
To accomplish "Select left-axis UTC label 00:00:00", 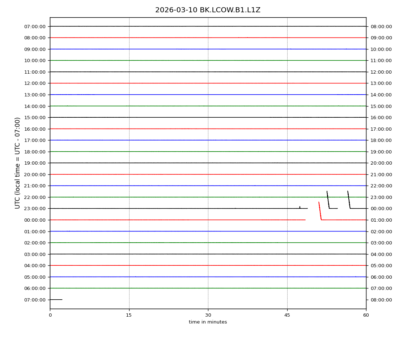I will [x=35, y=220].
